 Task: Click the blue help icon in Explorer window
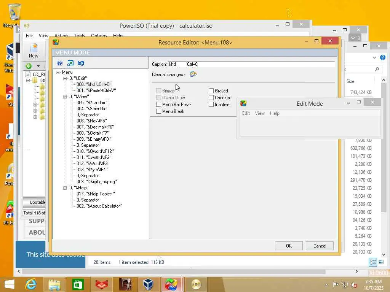tap(382, 57)
